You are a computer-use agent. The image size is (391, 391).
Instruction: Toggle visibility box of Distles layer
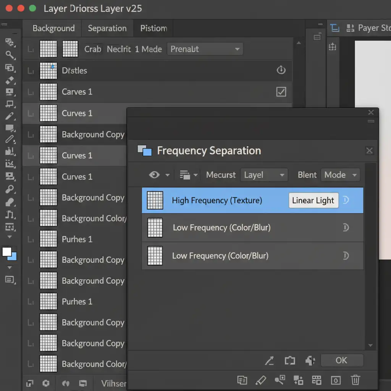31,71
